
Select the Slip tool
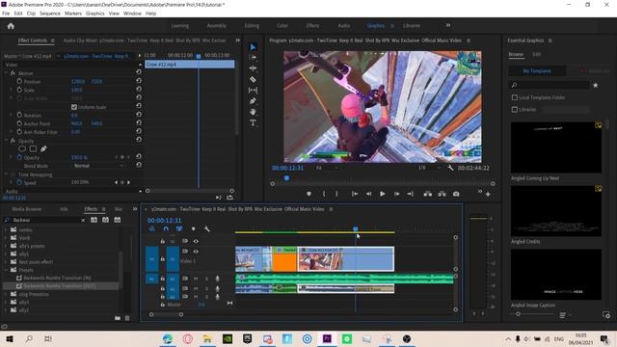point(253,90)
